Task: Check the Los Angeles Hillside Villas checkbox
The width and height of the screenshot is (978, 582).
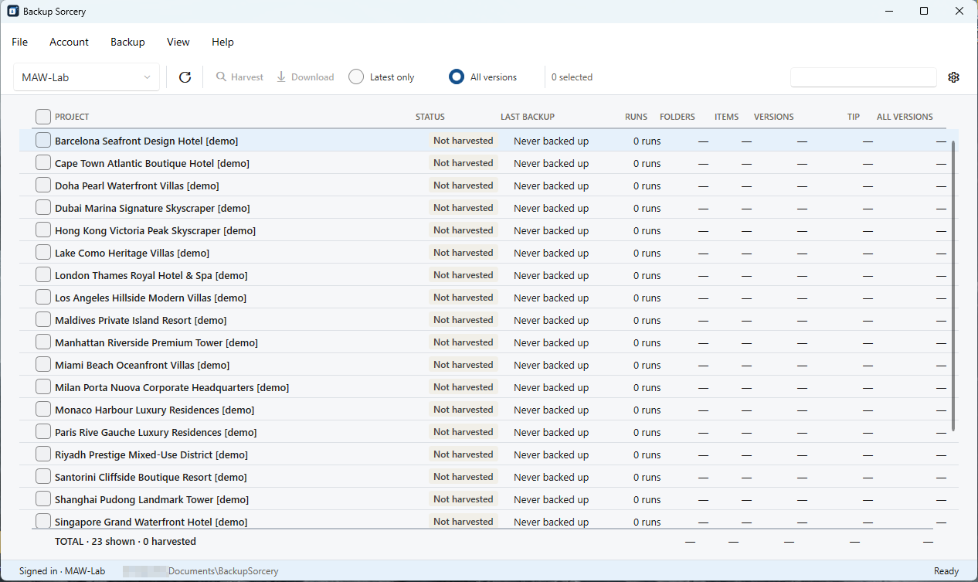Action: pos(43,298)
